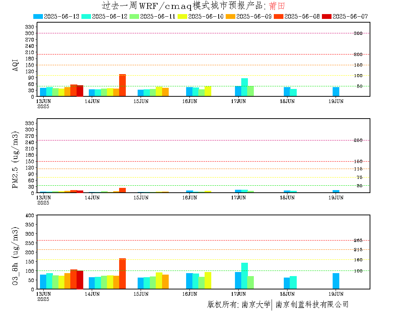The width and height of the screenshot is (407, 315).
Task: Click the blue 19JUN bar in O3_8h chart
Action: tap(336, 281)
